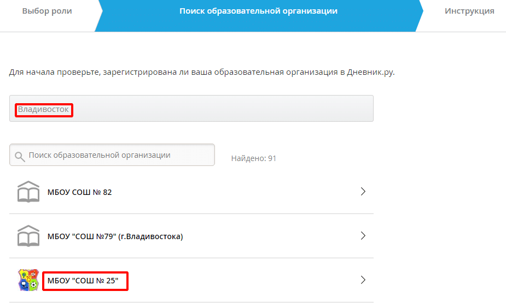Click the book icon beside МБОУ СОШ № 82
The height and width of the screenshot is (303, 506).
28,192
